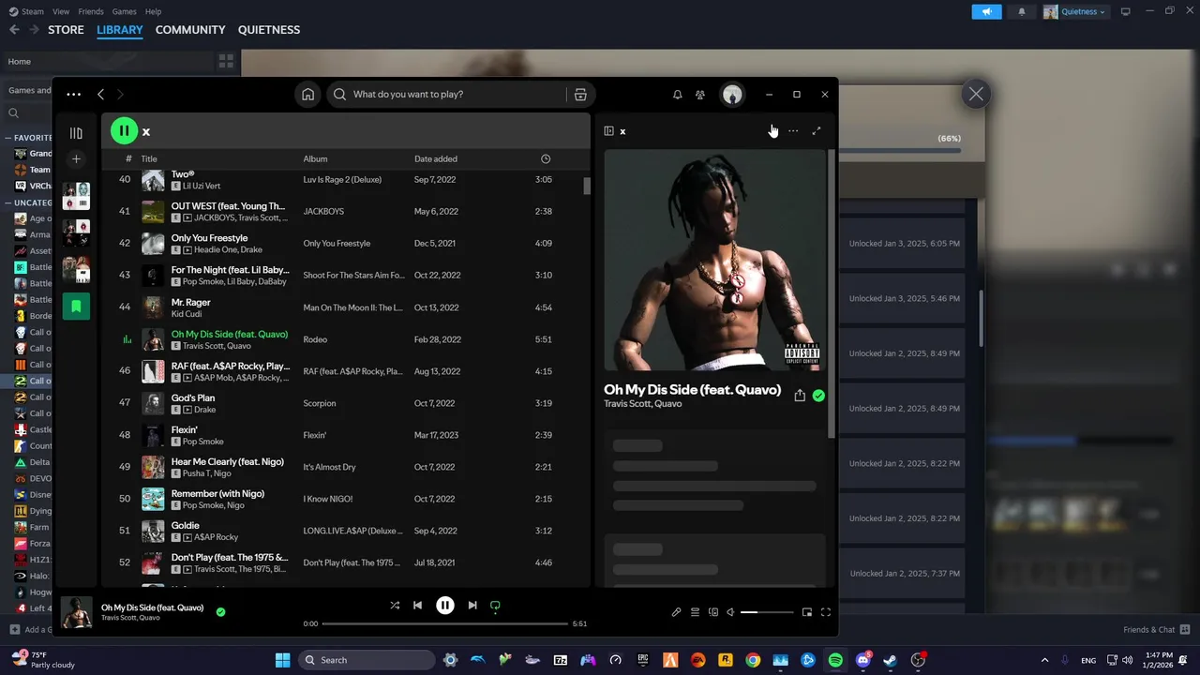This screenshot has height=675, width=1200.
Task: Collapse the Your Library sidebar icon
Action: tap(76, 133)
